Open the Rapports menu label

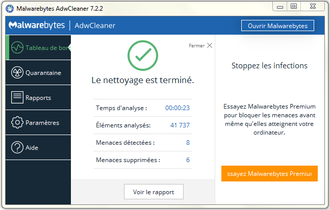point(38,98)
